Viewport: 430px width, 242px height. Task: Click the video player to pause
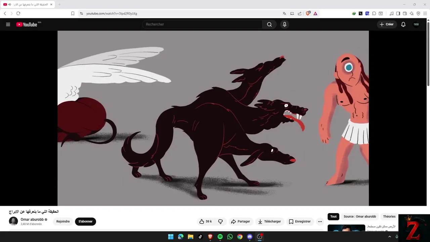[213, 118]
